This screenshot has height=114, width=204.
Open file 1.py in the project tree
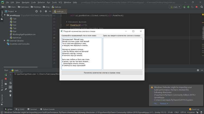coord(13,18)
